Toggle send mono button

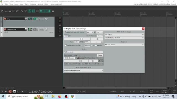[x=83, y=58]
